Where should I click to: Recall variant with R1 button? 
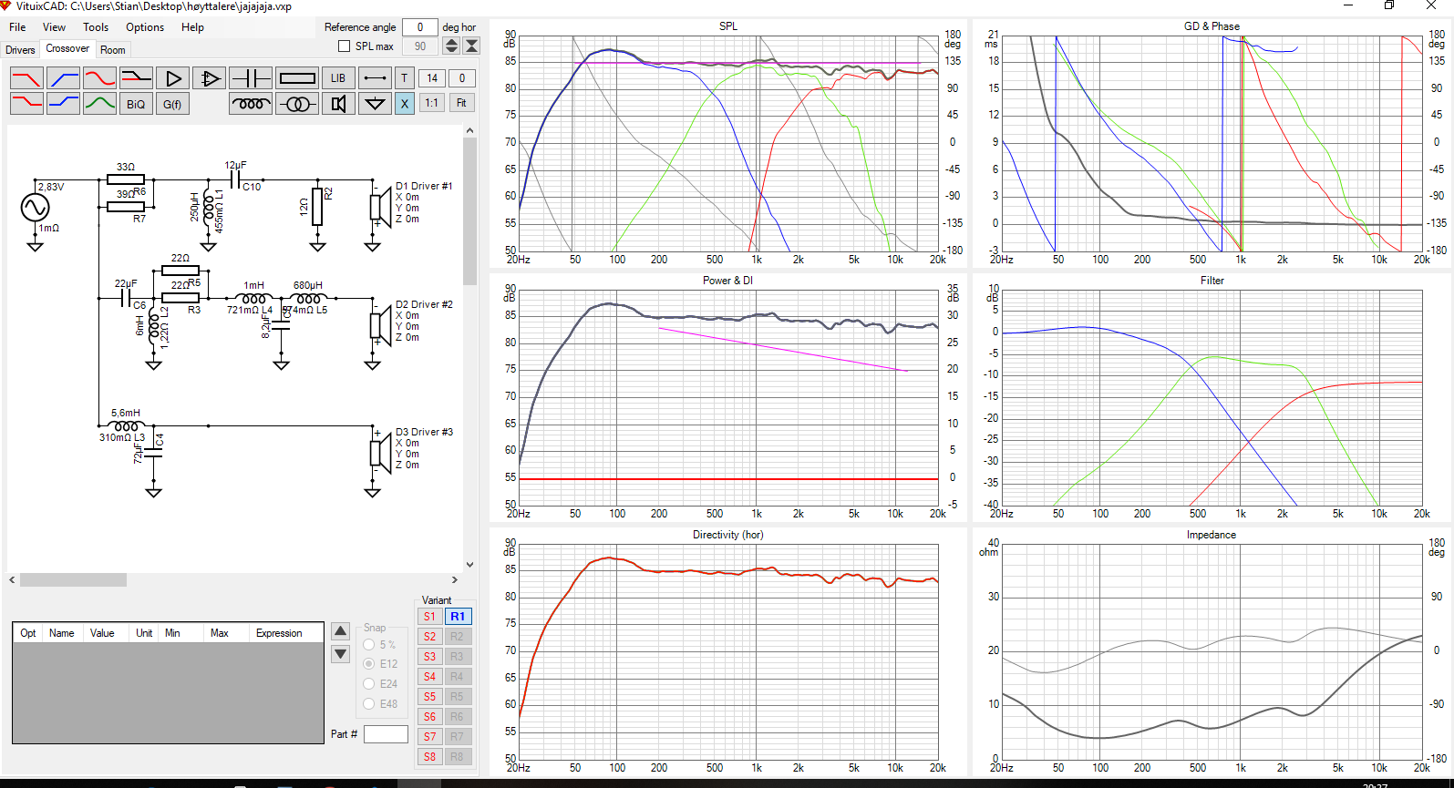coord(458,617)
